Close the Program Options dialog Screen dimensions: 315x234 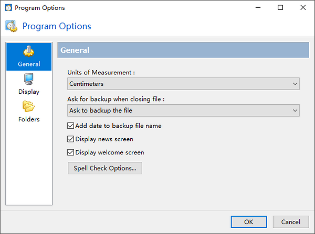pos(303,8)
